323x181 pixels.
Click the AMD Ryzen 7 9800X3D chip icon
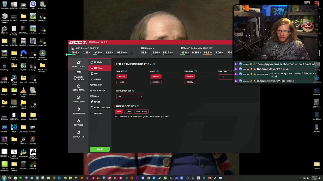point(73,48)
